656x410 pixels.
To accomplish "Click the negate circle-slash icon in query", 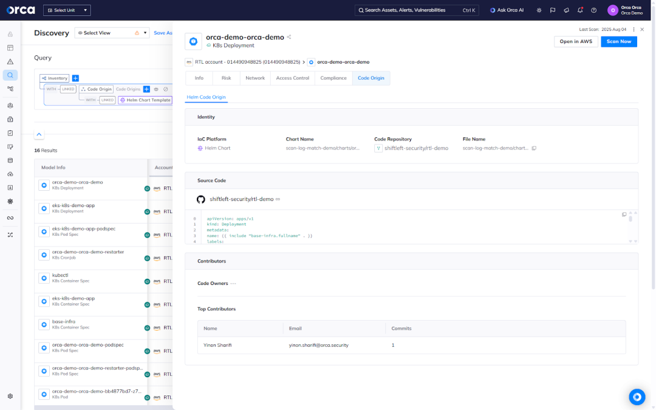I will 166,89.
